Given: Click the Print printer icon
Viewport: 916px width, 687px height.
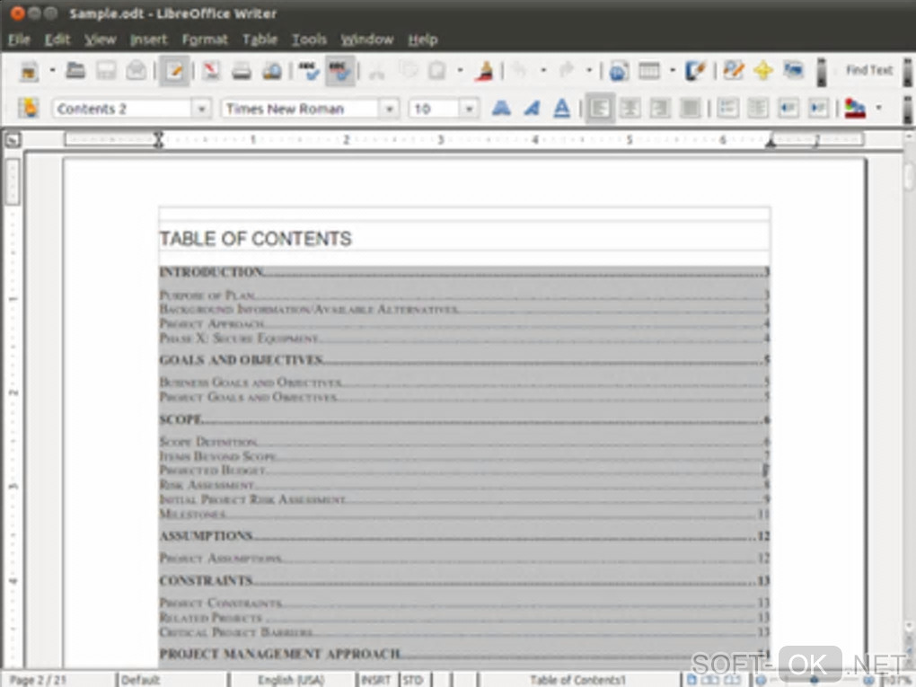Looking at the screenshot, I should tap(242, 71).
